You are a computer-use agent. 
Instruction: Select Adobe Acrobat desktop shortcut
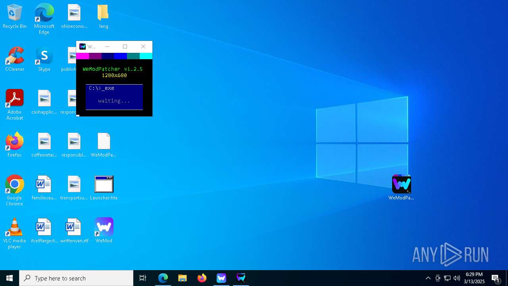15,105
